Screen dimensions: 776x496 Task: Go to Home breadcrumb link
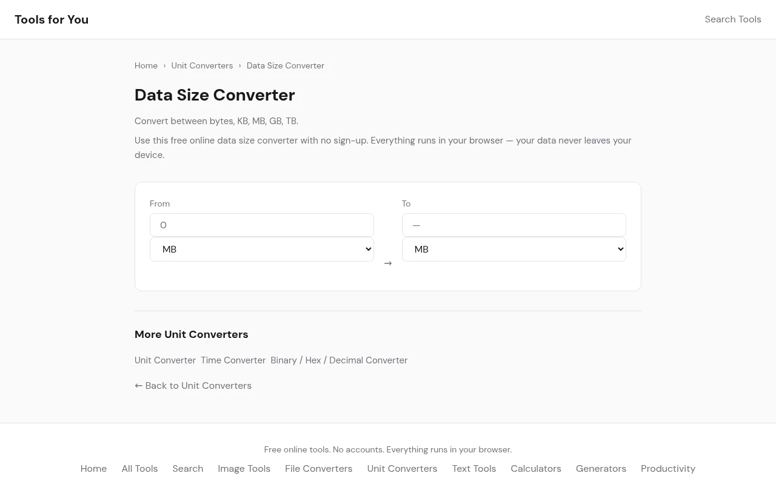[x=146, y=65]
